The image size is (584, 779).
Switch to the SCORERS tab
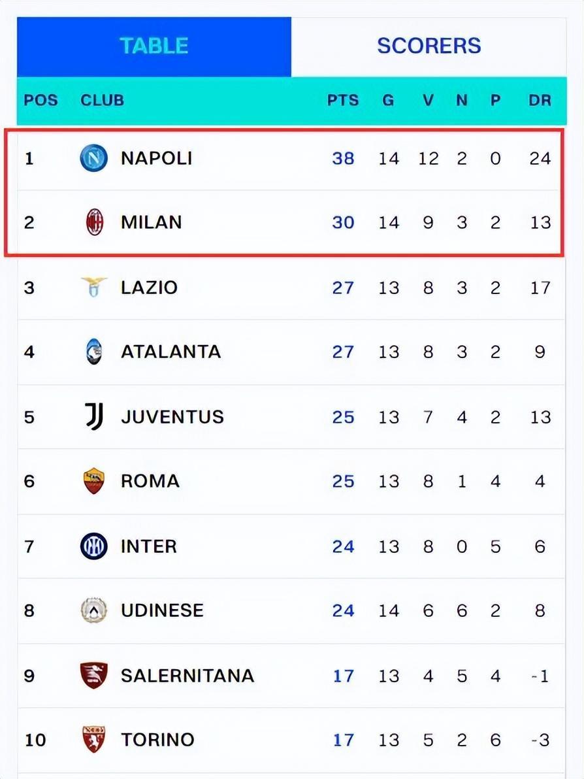point(429,46)
